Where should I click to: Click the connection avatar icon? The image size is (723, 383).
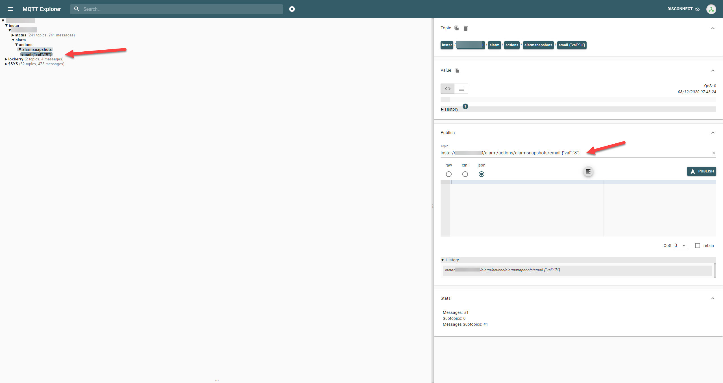[x=711, y=9]
